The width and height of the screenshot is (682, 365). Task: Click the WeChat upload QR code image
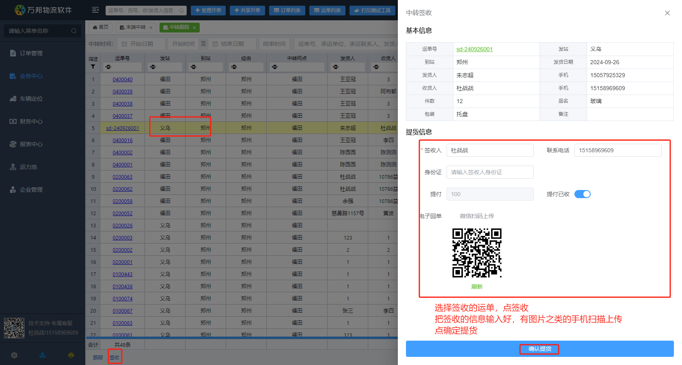(477, 253)
